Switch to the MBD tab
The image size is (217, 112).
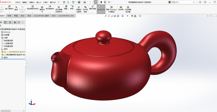click(54, 16)
